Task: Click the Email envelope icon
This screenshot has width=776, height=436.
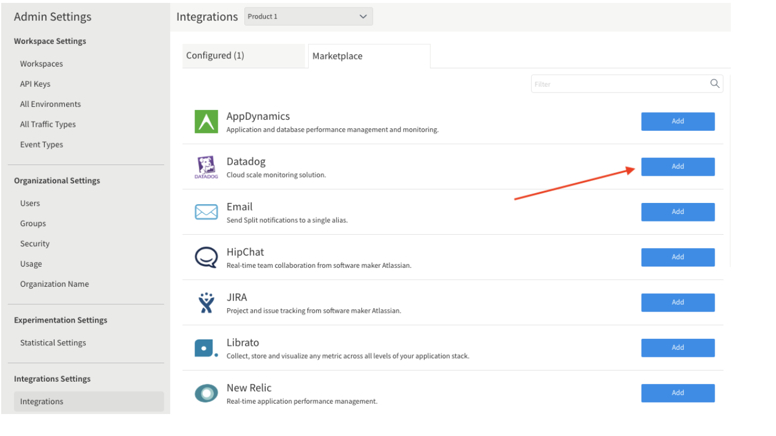Action: pos(206,212)
